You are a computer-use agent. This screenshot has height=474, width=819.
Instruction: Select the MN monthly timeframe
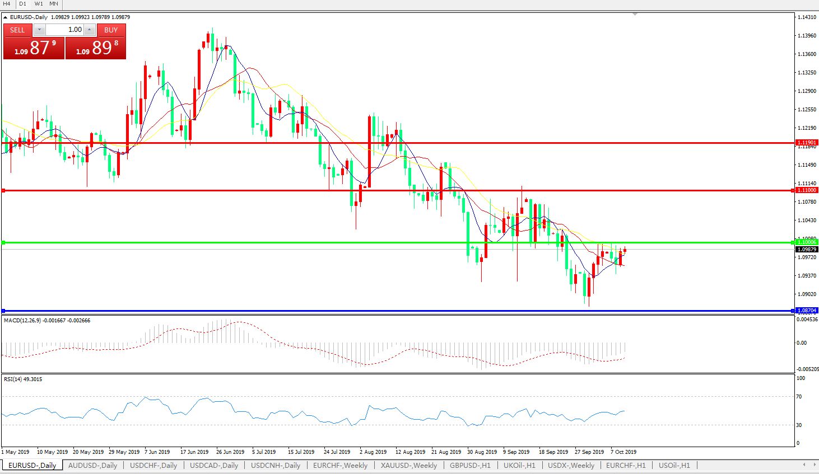[54, 3]
